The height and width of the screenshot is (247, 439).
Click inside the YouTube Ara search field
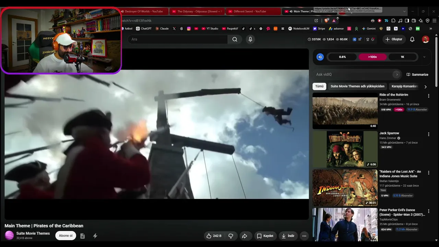(178, 39)
